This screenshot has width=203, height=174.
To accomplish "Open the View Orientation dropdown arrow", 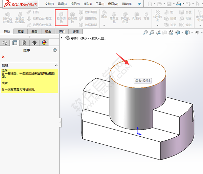I will 182,33.
